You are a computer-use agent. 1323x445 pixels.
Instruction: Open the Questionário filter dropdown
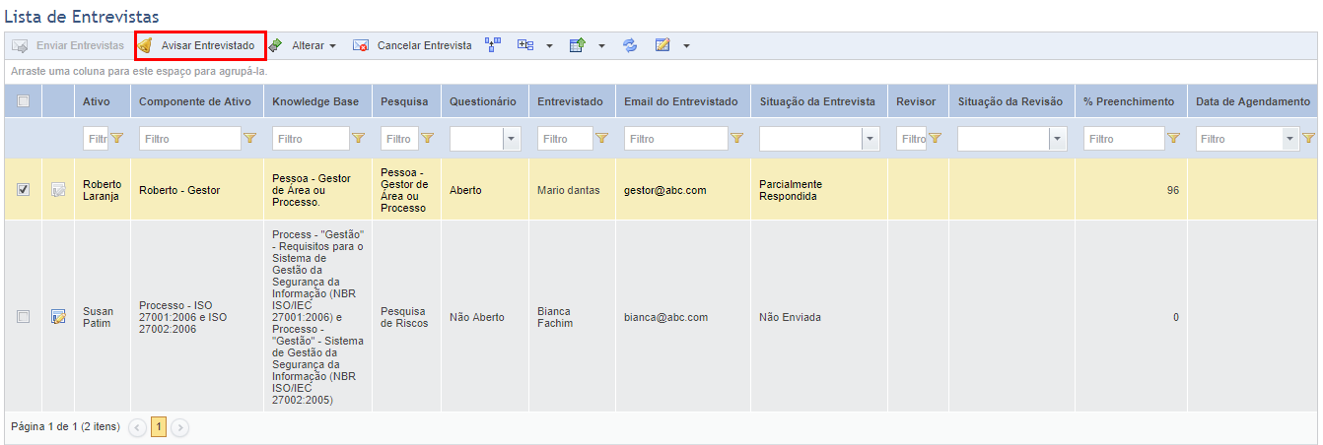pos(512,139)
